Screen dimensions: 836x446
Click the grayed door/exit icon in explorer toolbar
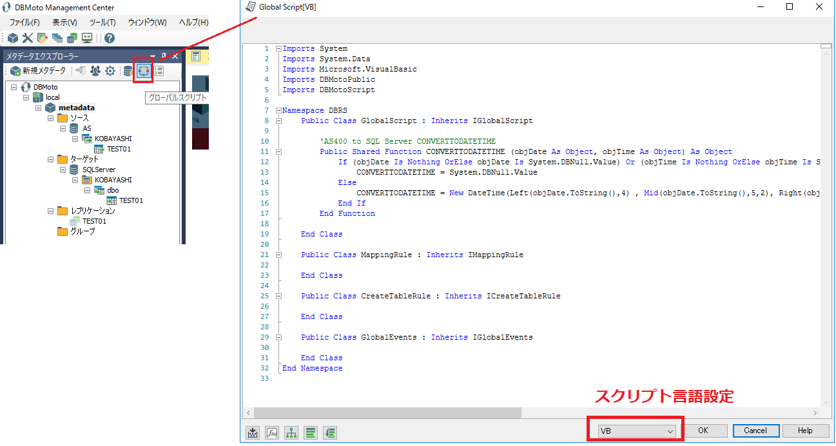[81, 71]
